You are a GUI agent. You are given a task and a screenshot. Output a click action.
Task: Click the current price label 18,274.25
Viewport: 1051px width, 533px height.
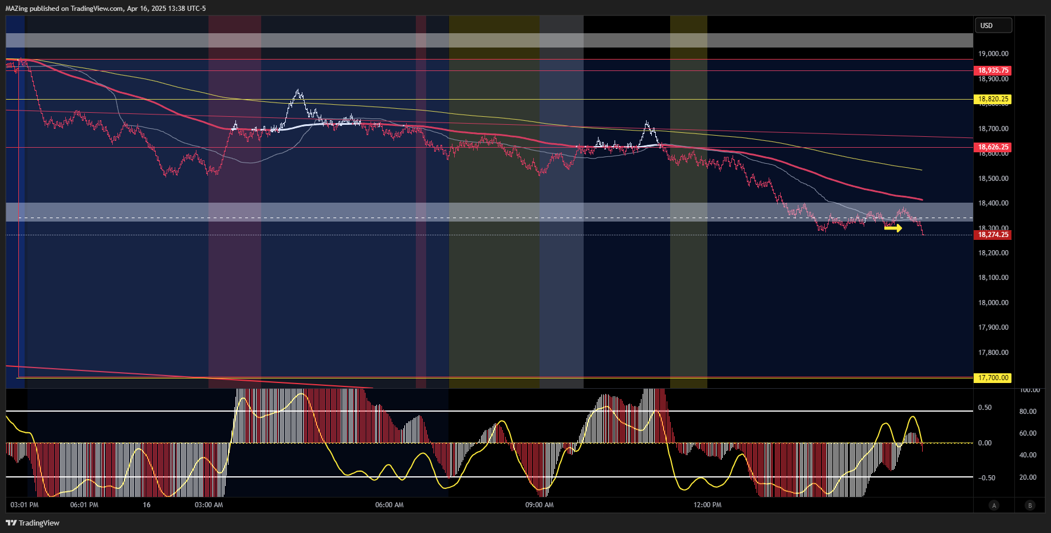(x=993, y=235)
